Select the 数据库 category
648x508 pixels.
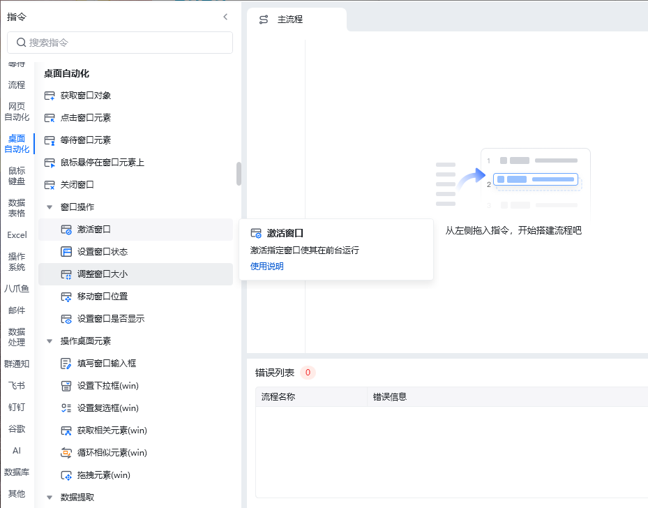pyautogui.click(x=17, y=472)
